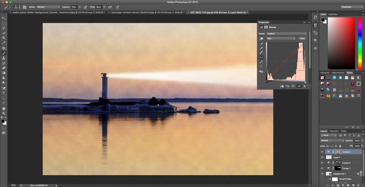Select the Pen tool
Image resolution: width=365 pixels, height=187 pixels.
tap(4, 88)
